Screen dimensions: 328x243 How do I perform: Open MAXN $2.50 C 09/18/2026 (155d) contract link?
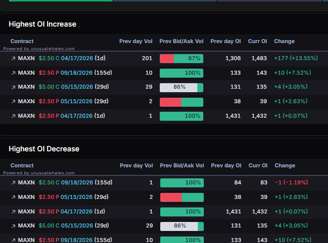(65, 182)
